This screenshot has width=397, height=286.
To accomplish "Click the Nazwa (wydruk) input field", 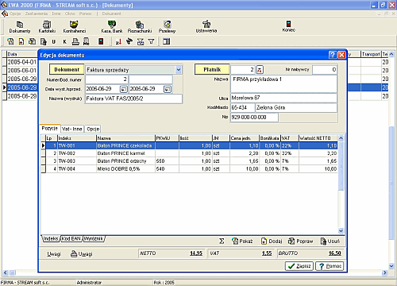I will coord(133,99).
